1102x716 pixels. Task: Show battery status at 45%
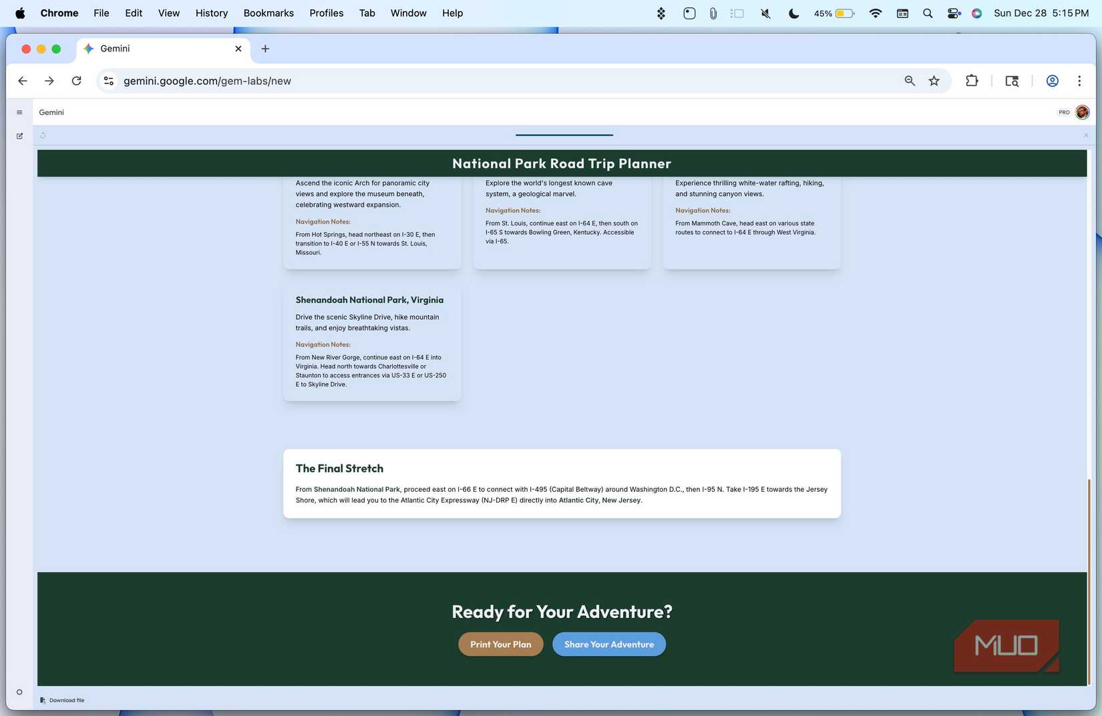(x=834, y=13)
